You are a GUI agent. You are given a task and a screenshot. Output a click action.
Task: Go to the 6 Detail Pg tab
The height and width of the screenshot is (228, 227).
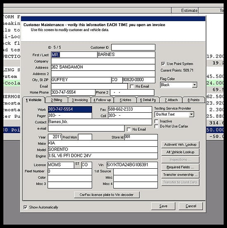[148, 100]
